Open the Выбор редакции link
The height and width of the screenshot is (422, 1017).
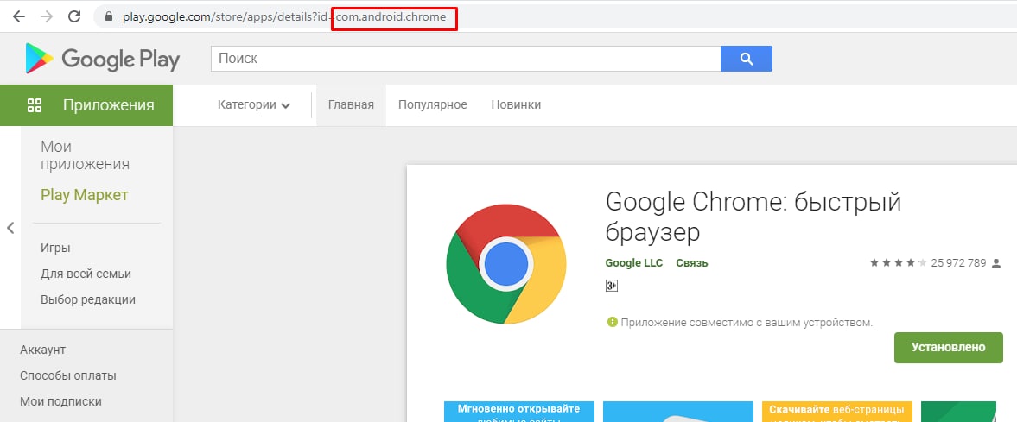(87, 300)
